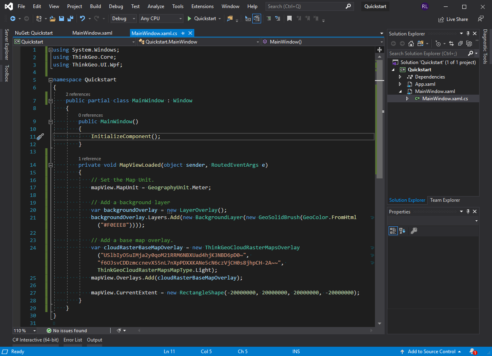Open the Error List panel tab
Viewport: 492px width, 356px height.
(73, 340)
